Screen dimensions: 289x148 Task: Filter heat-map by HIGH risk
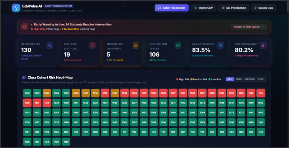pos(239,79)
